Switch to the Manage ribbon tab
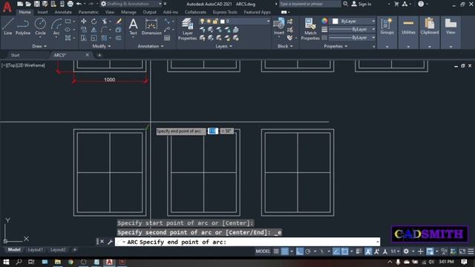 click(x=128, y=12)
